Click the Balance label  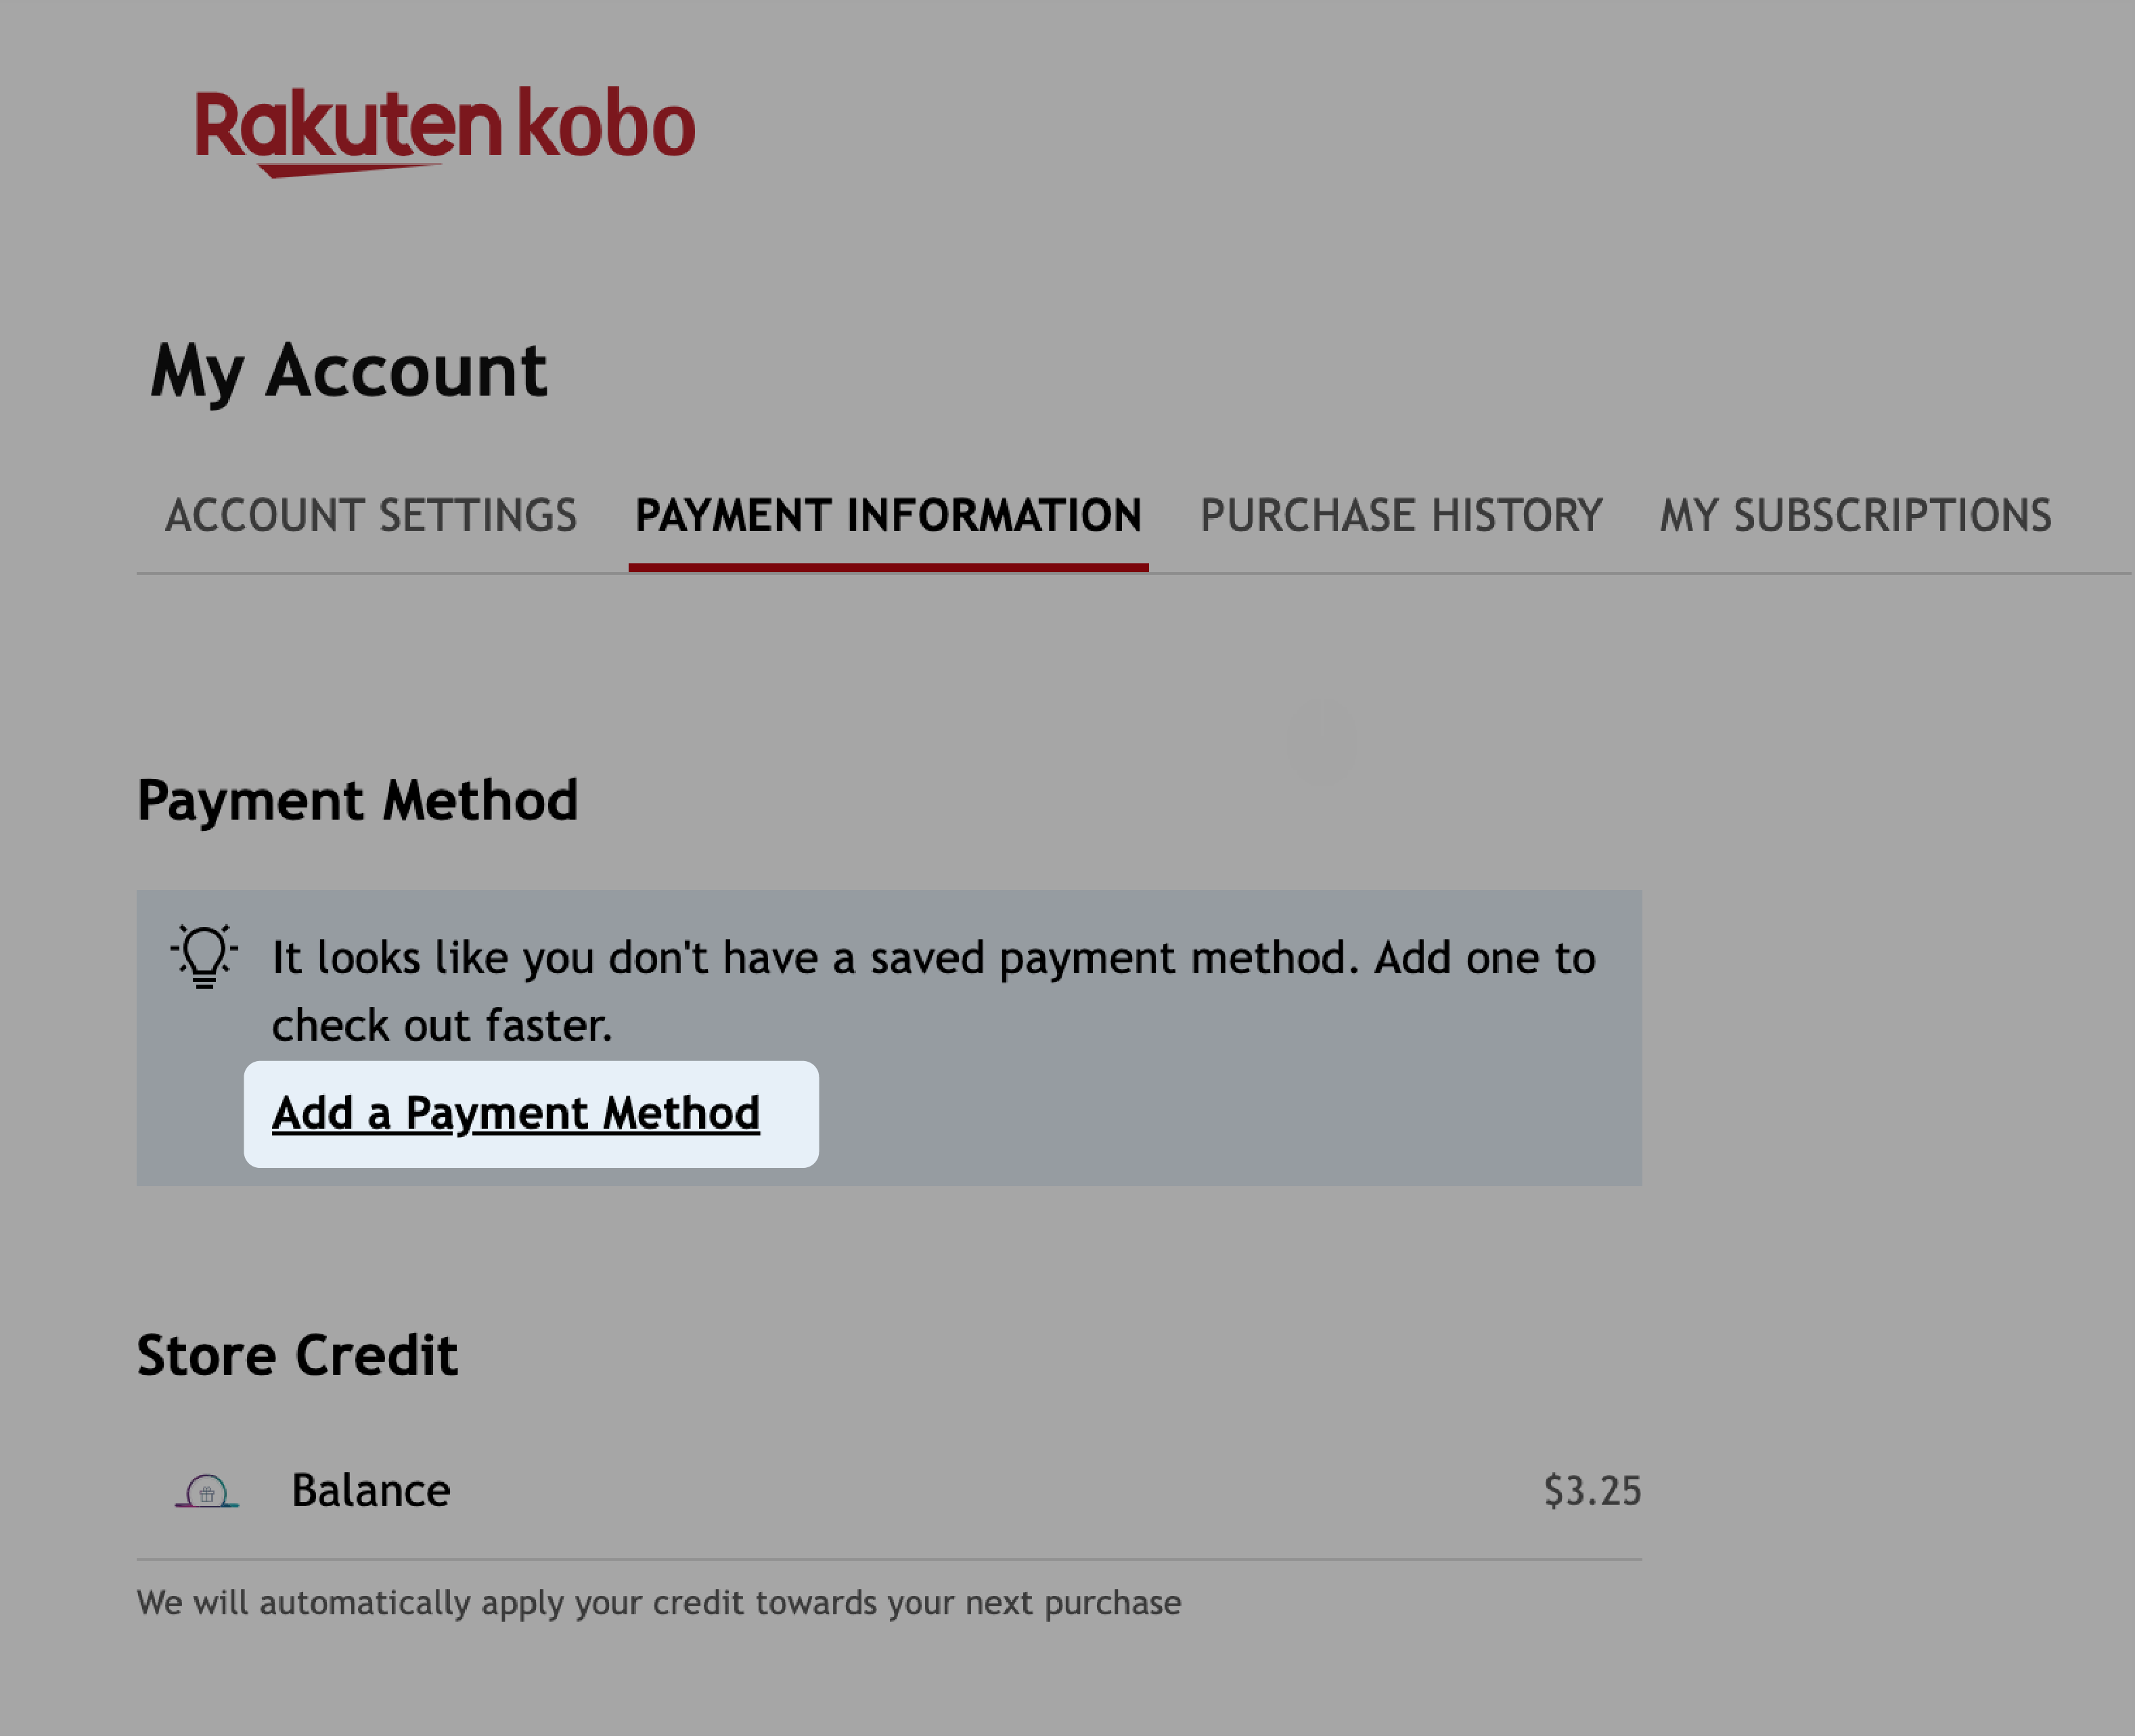click(x=372, y=1491)
